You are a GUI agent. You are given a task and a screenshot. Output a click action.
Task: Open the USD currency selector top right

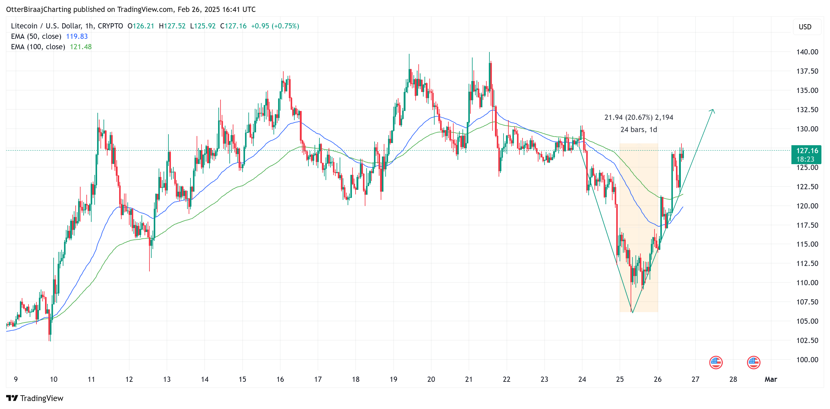pyautogui.click(x=806, y=27)
